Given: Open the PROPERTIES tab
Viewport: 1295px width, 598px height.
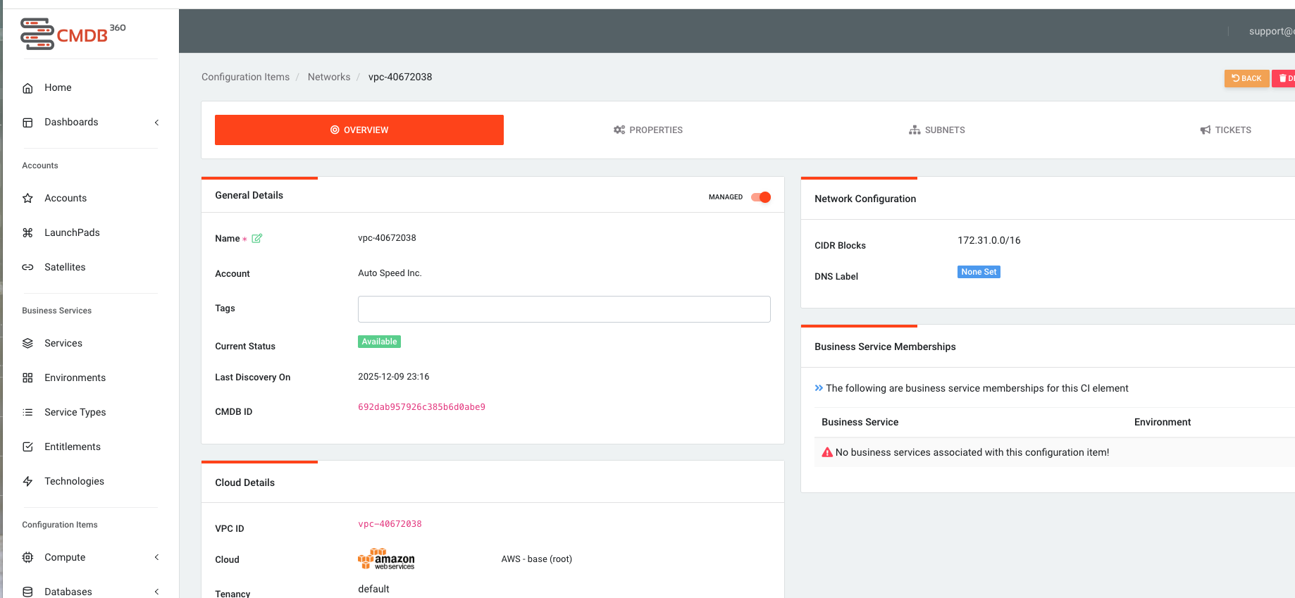Looking at the screenshot, I should point(648,130).
